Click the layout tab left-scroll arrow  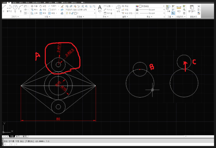pos(4,136)
